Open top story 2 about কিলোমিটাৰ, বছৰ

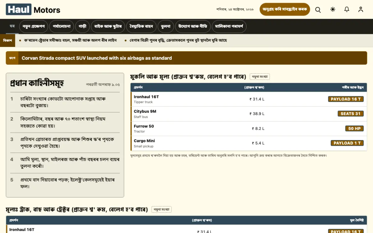pyautogui.click(x=65, y=122)
